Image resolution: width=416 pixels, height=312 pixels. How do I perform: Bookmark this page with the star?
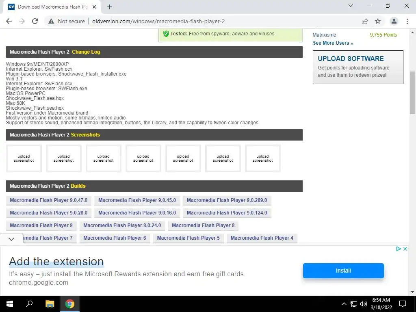[x=378, y=21]
